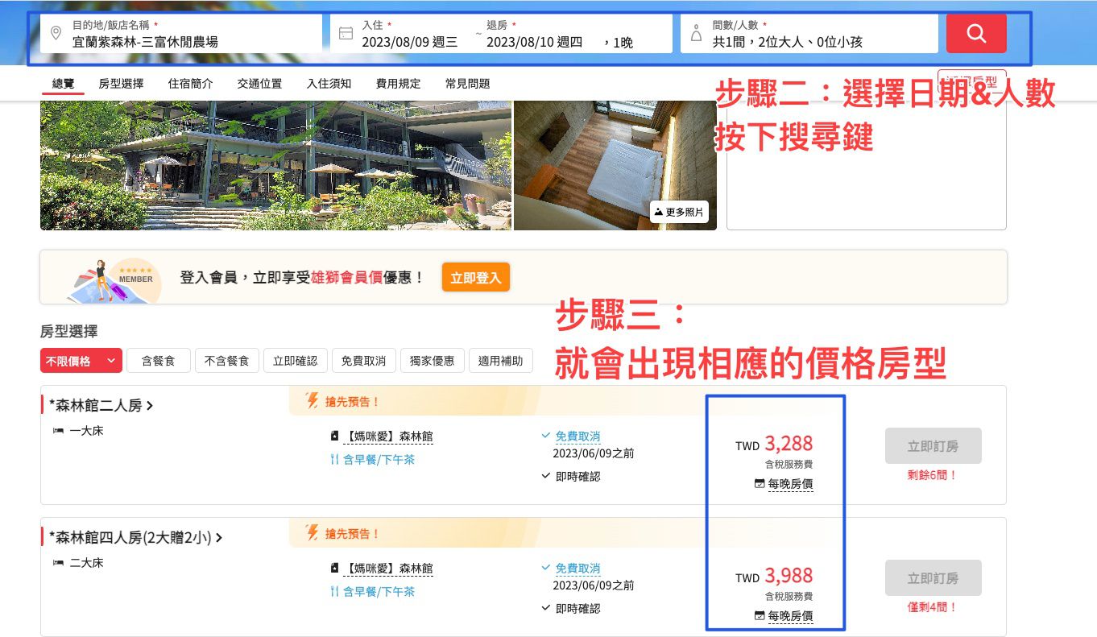Click the guest icon next to 間數/人數

695,33
